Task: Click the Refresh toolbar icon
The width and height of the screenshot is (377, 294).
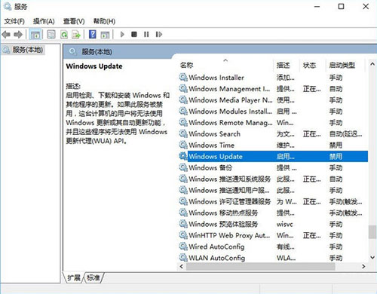Action: click(64, 34)
